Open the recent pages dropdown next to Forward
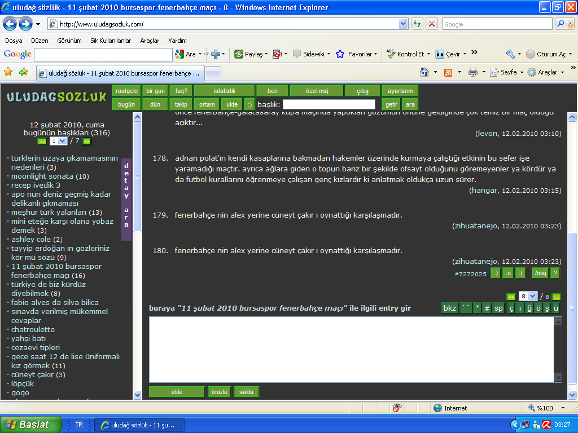 pyautogui.click(x=38, y=24)
